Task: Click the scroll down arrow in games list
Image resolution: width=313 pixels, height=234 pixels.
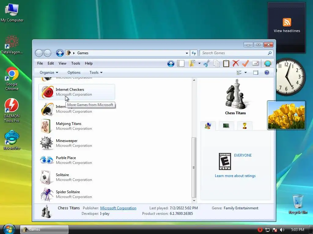Action: (194, 201)
